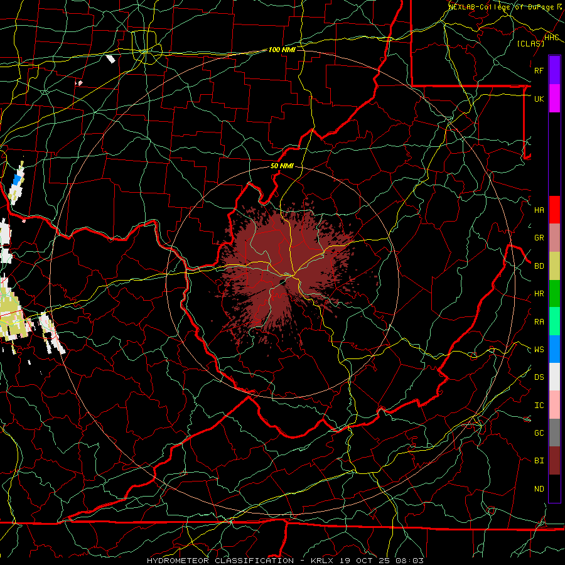565x565 pixels.
Task: Click the large olive-yellow big-drops echo area
Action: [x=13, y=313]
